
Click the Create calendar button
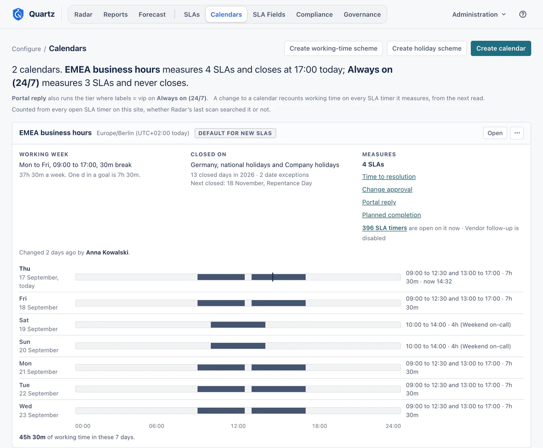tap(501, 48)
